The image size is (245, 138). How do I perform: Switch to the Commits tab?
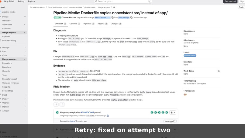pyautogui.click(x=75, y=24)
